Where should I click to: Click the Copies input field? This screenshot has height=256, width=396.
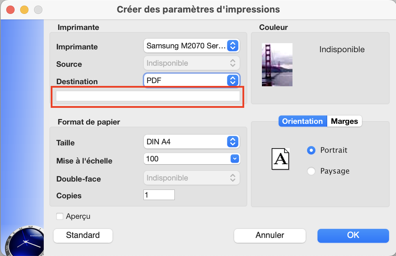159,195
